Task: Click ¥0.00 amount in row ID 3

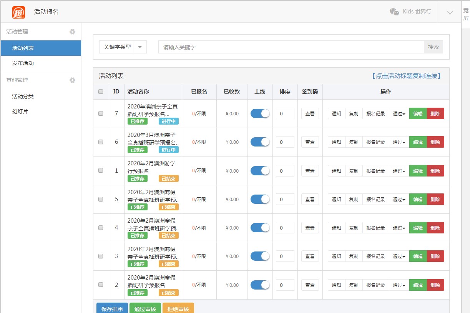Action: pos(232,256)
